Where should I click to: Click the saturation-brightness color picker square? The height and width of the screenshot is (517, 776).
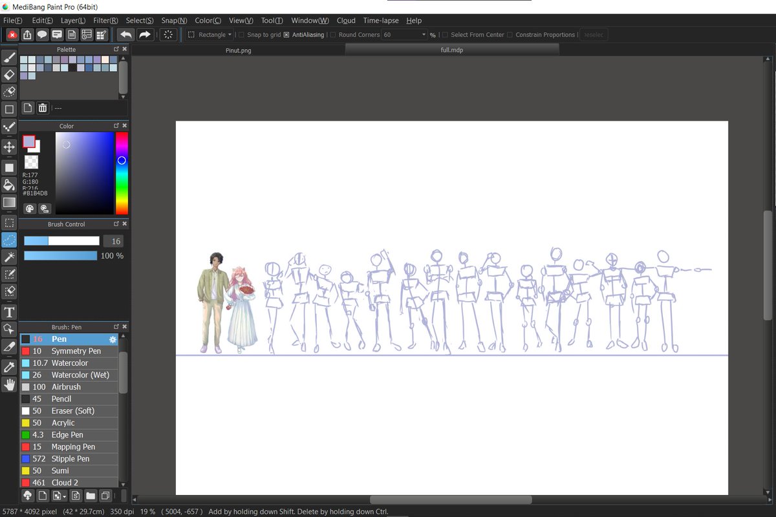[x=84, y=173]
